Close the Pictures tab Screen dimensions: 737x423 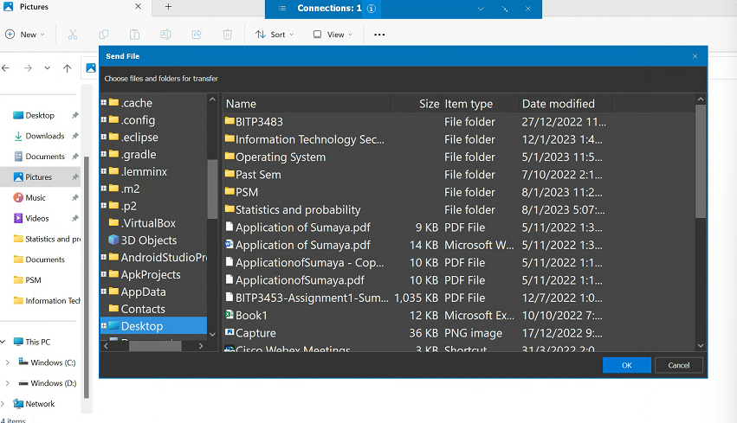pyautogui.click(x=138, y=7)
